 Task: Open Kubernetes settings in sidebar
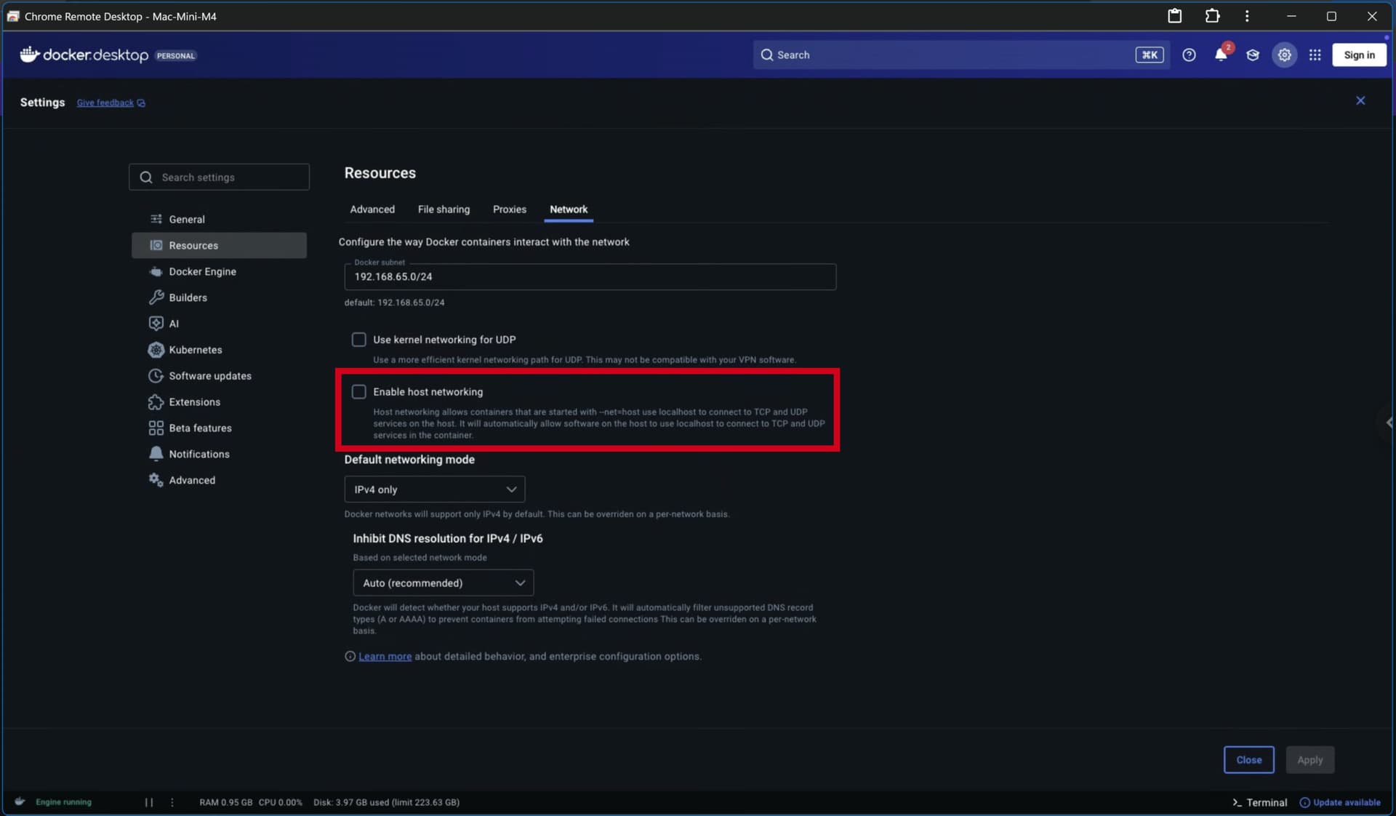tap(195, 350)
